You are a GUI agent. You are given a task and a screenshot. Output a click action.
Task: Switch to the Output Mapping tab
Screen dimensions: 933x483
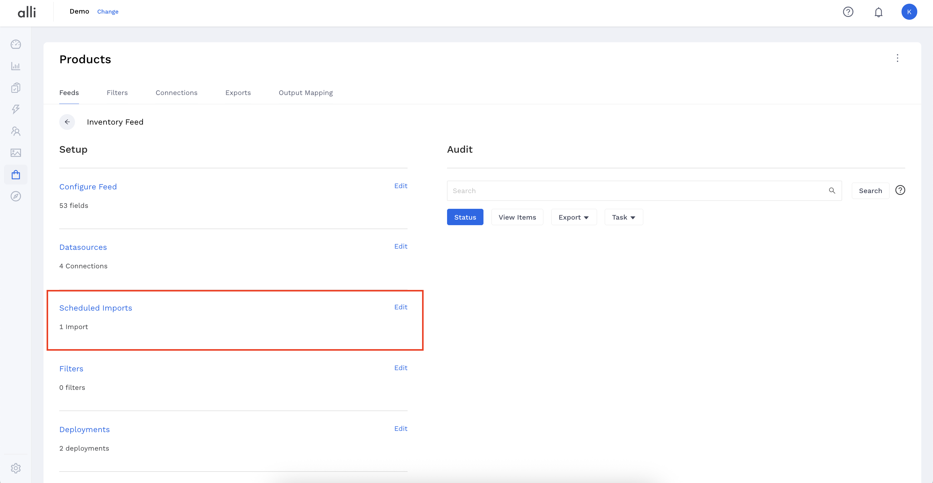305,93
